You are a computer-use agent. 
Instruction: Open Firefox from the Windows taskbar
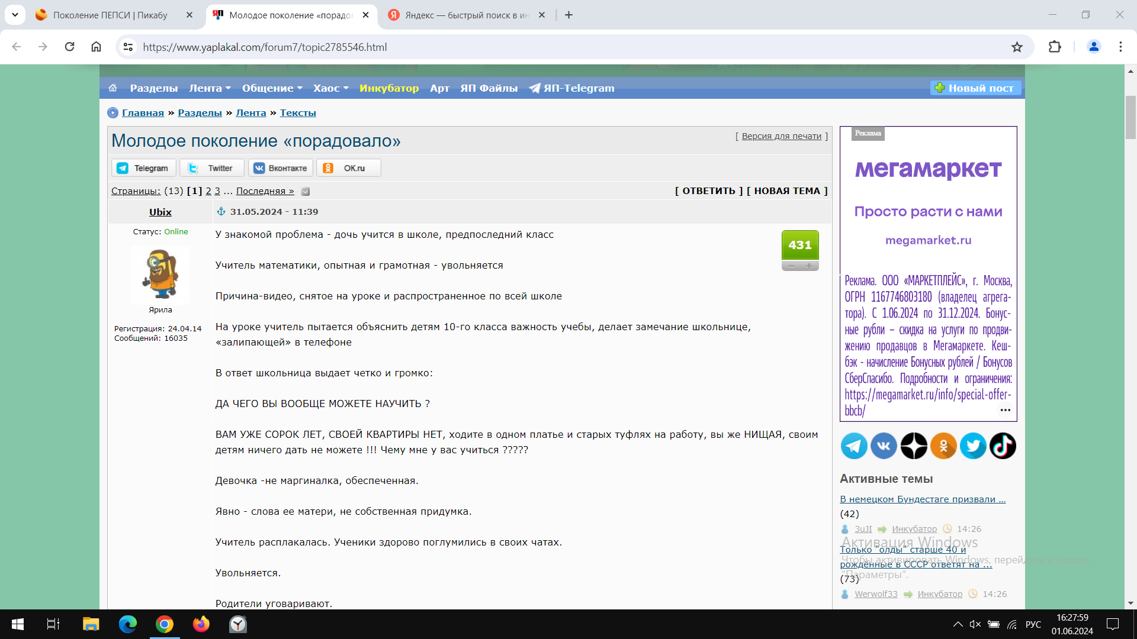(201, 624)
